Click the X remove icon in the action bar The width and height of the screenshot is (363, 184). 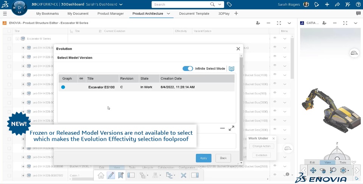tap(184, 175)
